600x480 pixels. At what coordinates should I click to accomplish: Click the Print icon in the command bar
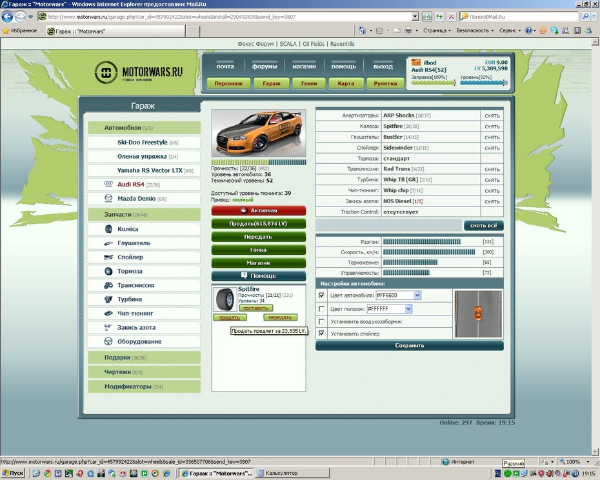(408, 30)
